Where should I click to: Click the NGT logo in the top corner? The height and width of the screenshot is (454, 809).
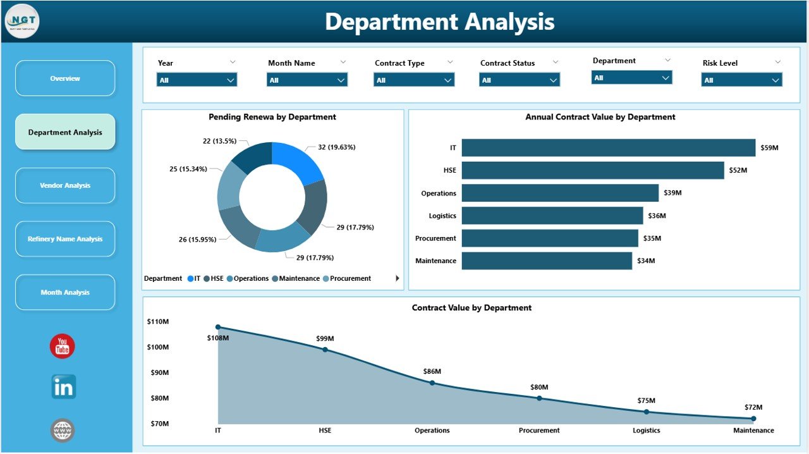click(21, 21)
